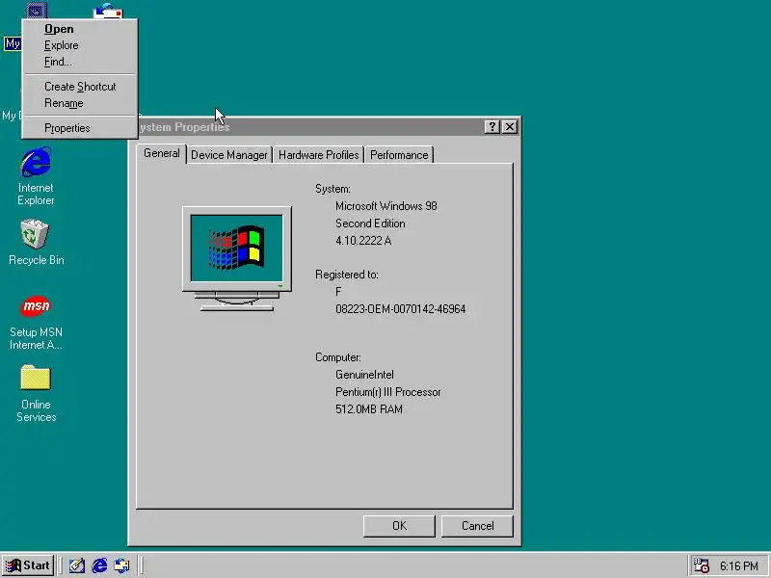Click product ID 08223-OEM-0070142-46964
The height and width of the screenshot is (578, 771).
[400, 308]
